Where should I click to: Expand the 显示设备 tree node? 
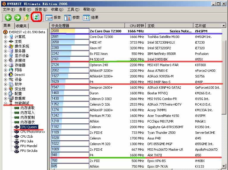pos(5,56)
